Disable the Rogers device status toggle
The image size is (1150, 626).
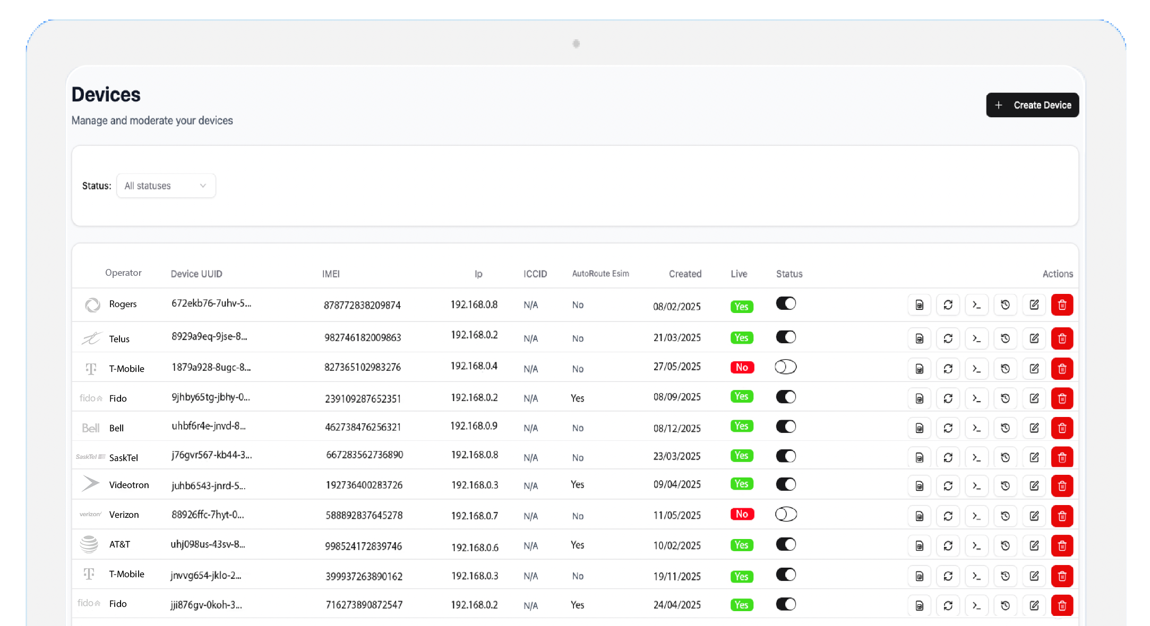[786, 303]
